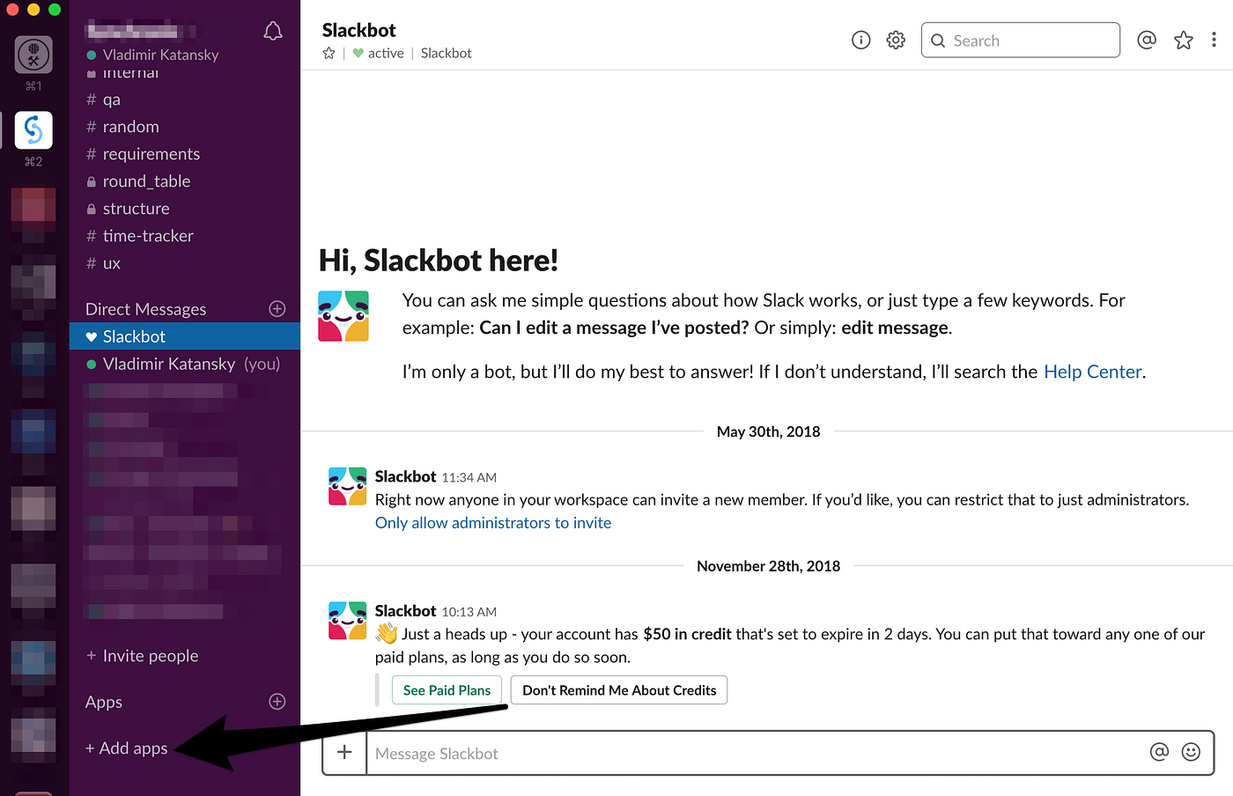Image resolution: width=1233 pixels, height=796 pixels.
Task: Click inside the Message Slackbot field
Action: [616, 753]
